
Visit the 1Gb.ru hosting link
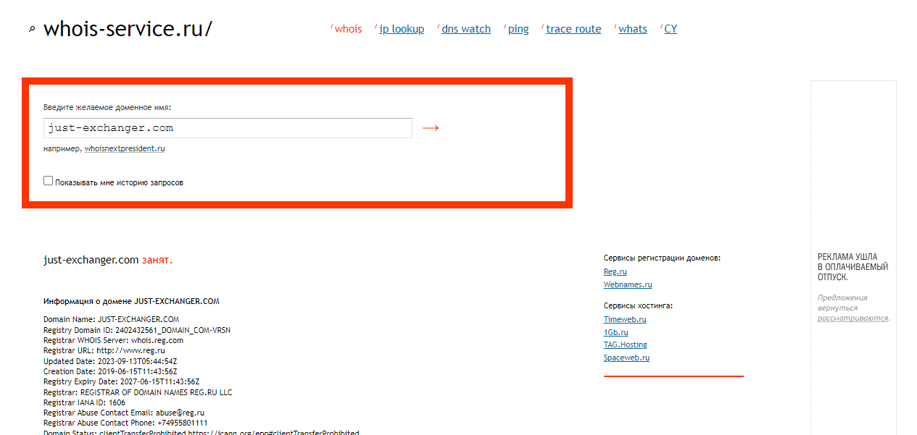click(615, 332)
